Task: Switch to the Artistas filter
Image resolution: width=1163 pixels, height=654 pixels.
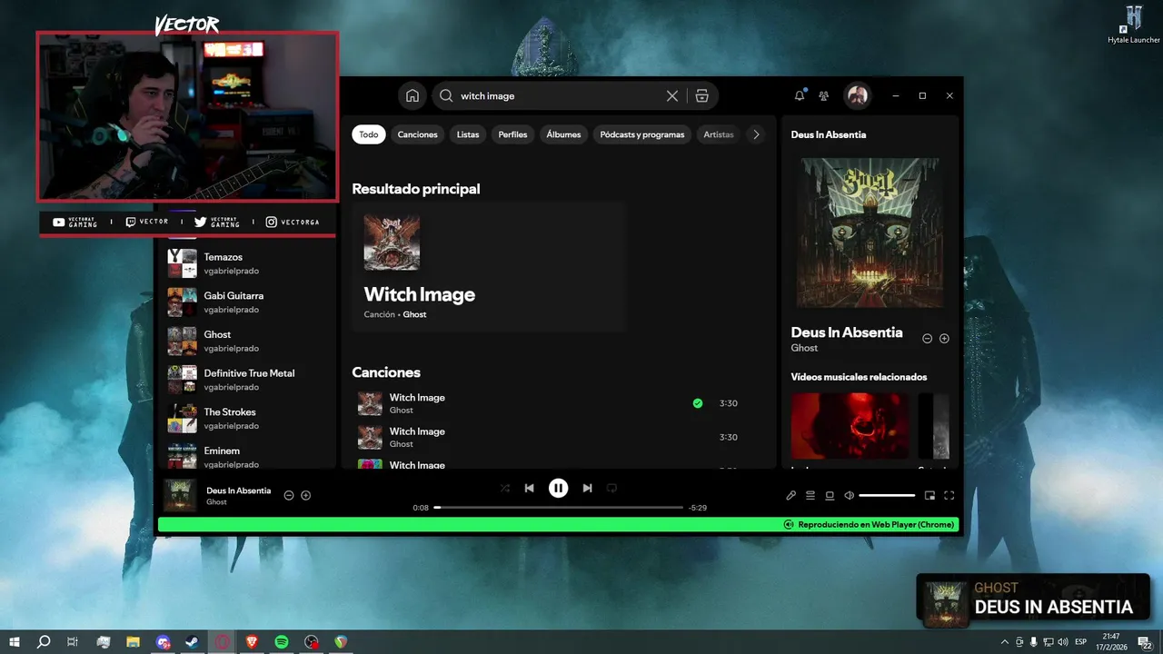Action: click(x=719, y=134)
